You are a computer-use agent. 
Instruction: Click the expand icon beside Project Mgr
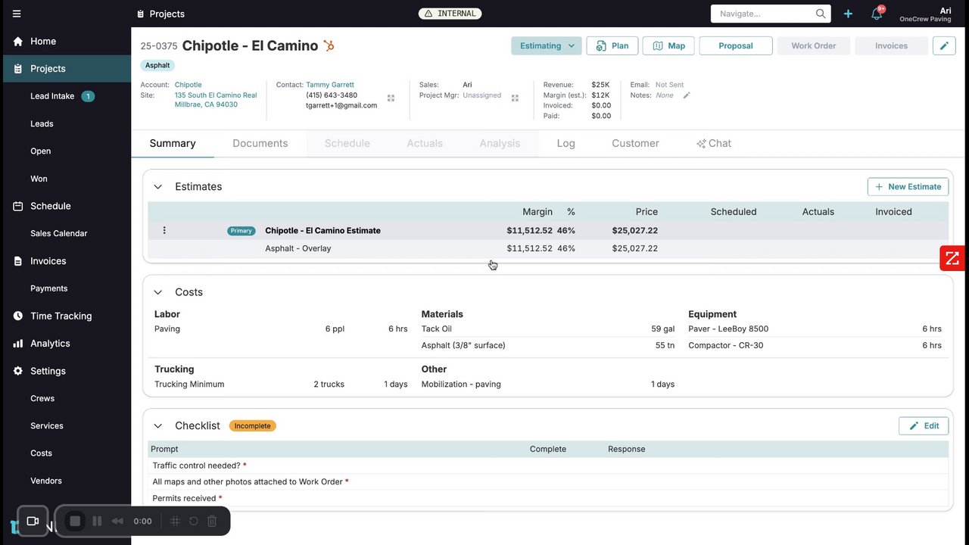515,98
